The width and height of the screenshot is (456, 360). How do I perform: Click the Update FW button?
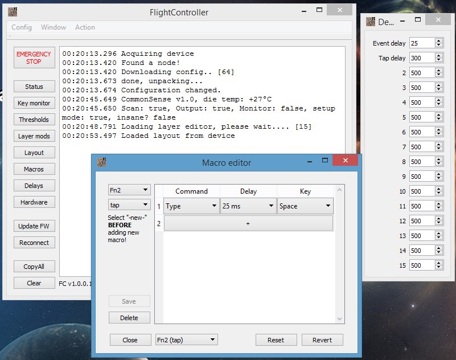tap(34, 226)
